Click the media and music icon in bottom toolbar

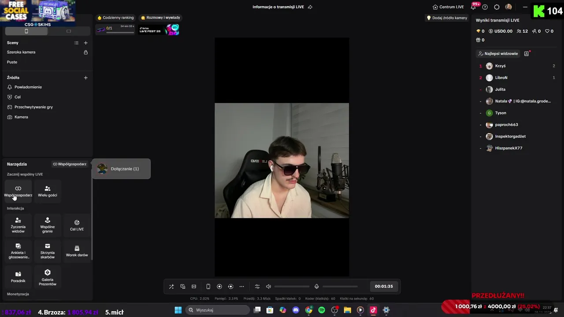coord(183,287)
